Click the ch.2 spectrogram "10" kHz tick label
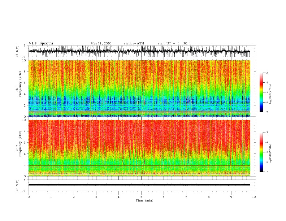 25,120
